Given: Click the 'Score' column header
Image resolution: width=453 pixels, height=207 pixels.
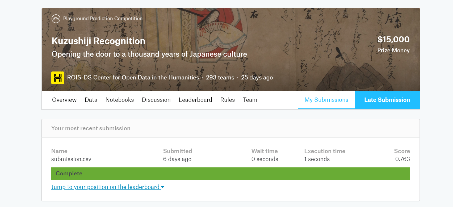Looking at the screenshot, I should pyautogui.click(x=402, y=151).
